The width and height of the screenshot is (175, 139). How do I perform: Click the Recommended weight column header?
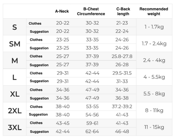[154, 11]
